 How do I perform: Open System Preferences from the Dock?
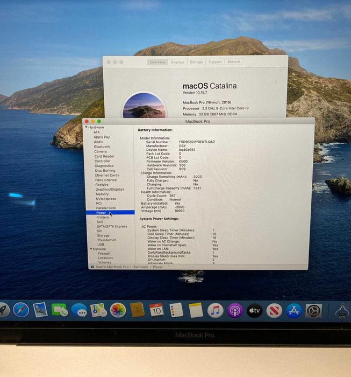(313, 311)
